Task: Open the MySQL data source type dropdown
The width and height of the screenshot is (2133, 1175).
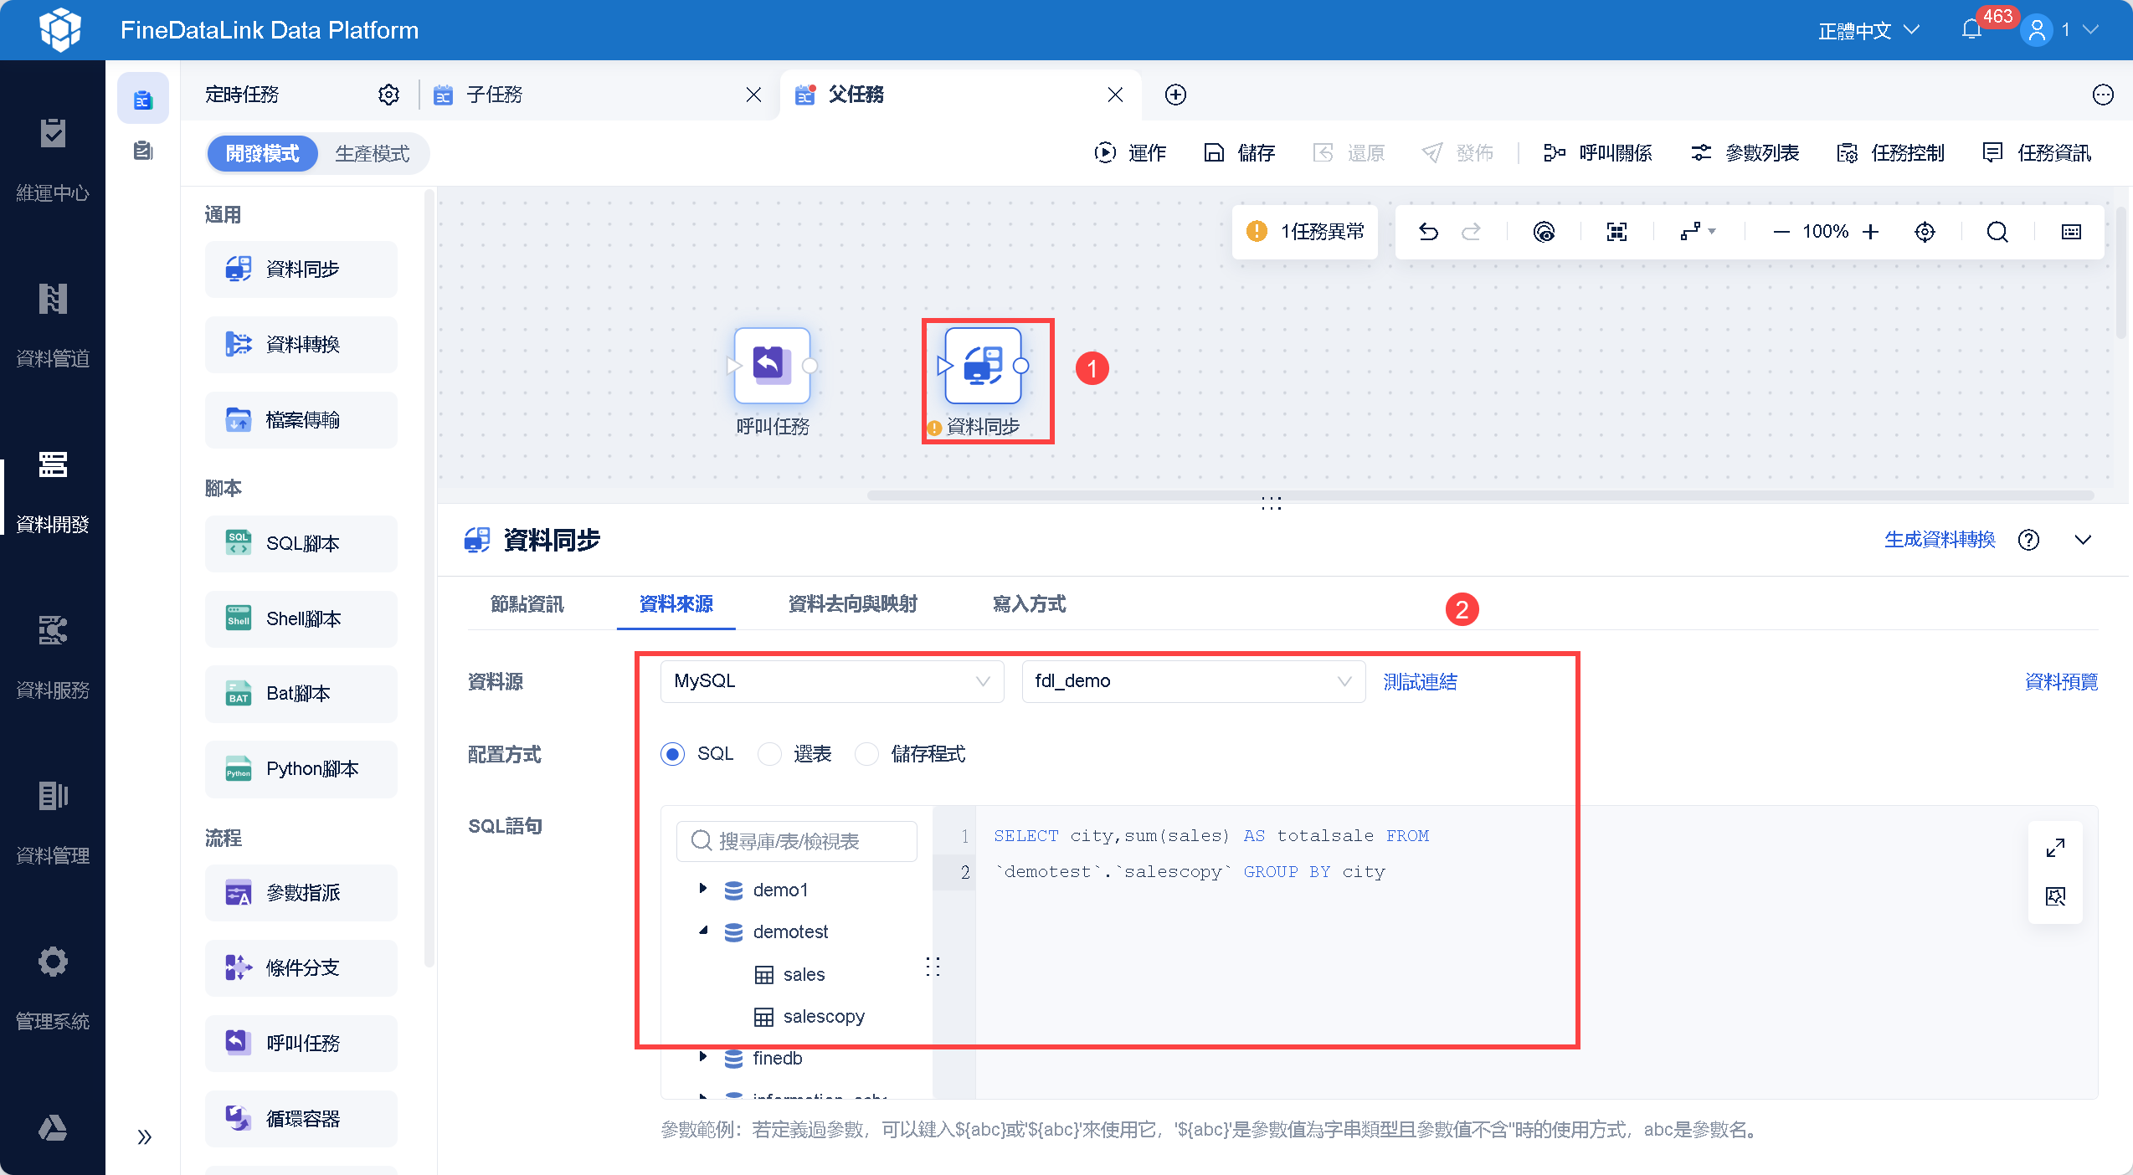Action: pos(832,681)
